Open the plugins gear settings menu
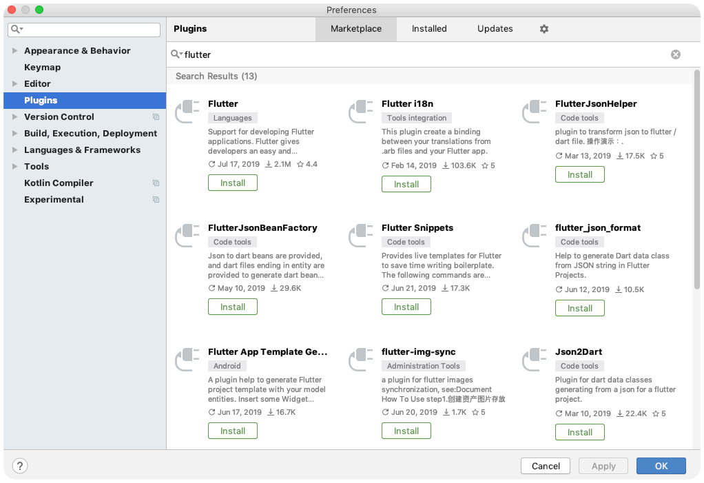The height and width of the screenshot is (483, 704). click(x=543, y=29)
